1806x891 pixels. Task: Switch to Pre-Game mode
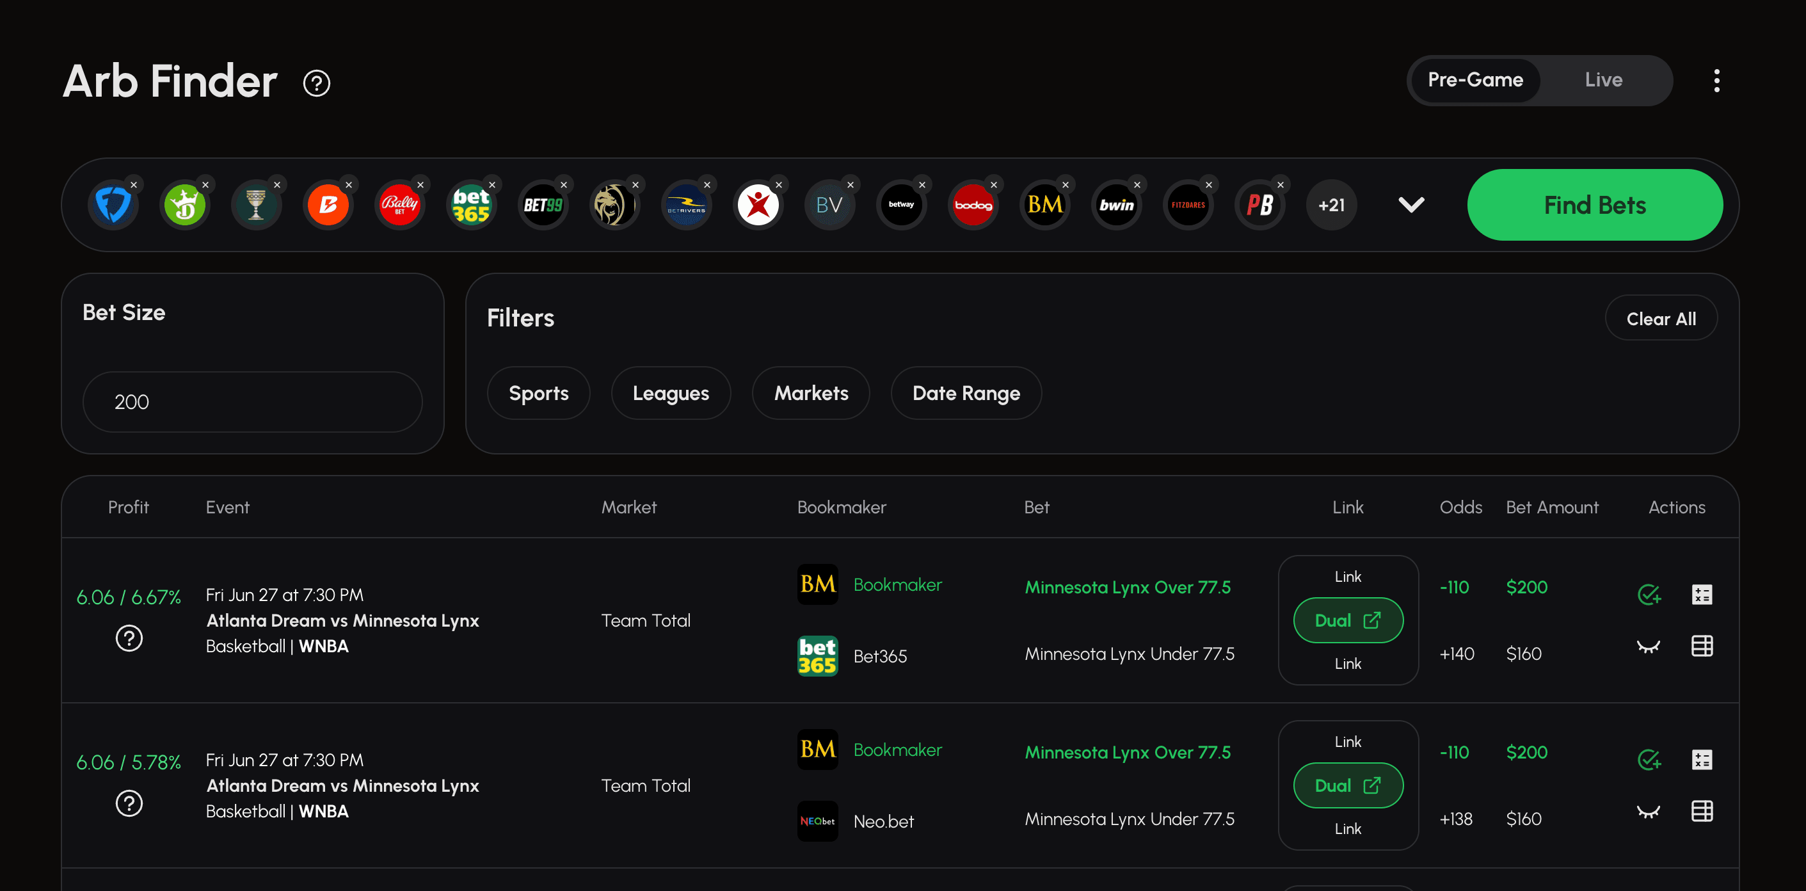pyautogui.click(x=1475, y=80)
